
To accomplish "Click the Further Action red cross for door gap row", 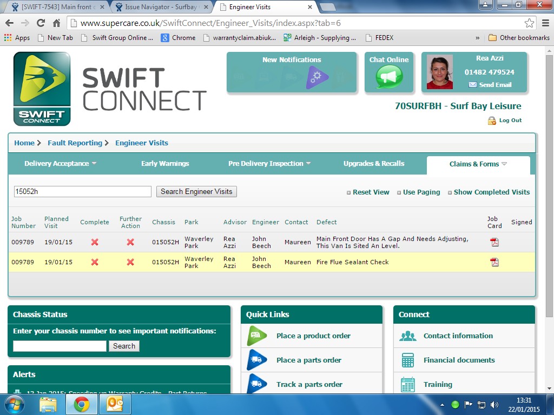I will click(130, 242).
